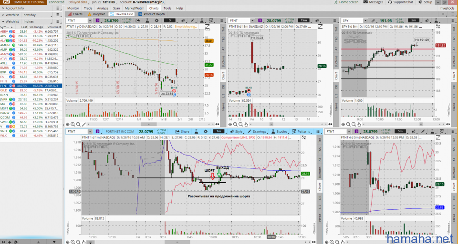
Task: Open studies flask icon on SPY chart
Action: click(437, 20)
